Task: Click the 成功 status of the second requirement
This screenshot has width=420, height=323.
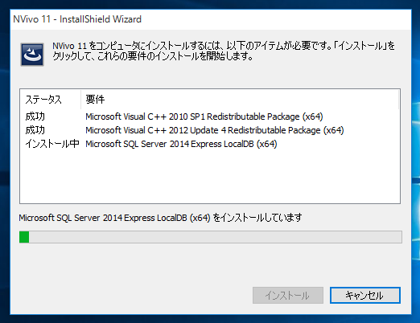Action: pyautogui.click(x=35, y=130)
